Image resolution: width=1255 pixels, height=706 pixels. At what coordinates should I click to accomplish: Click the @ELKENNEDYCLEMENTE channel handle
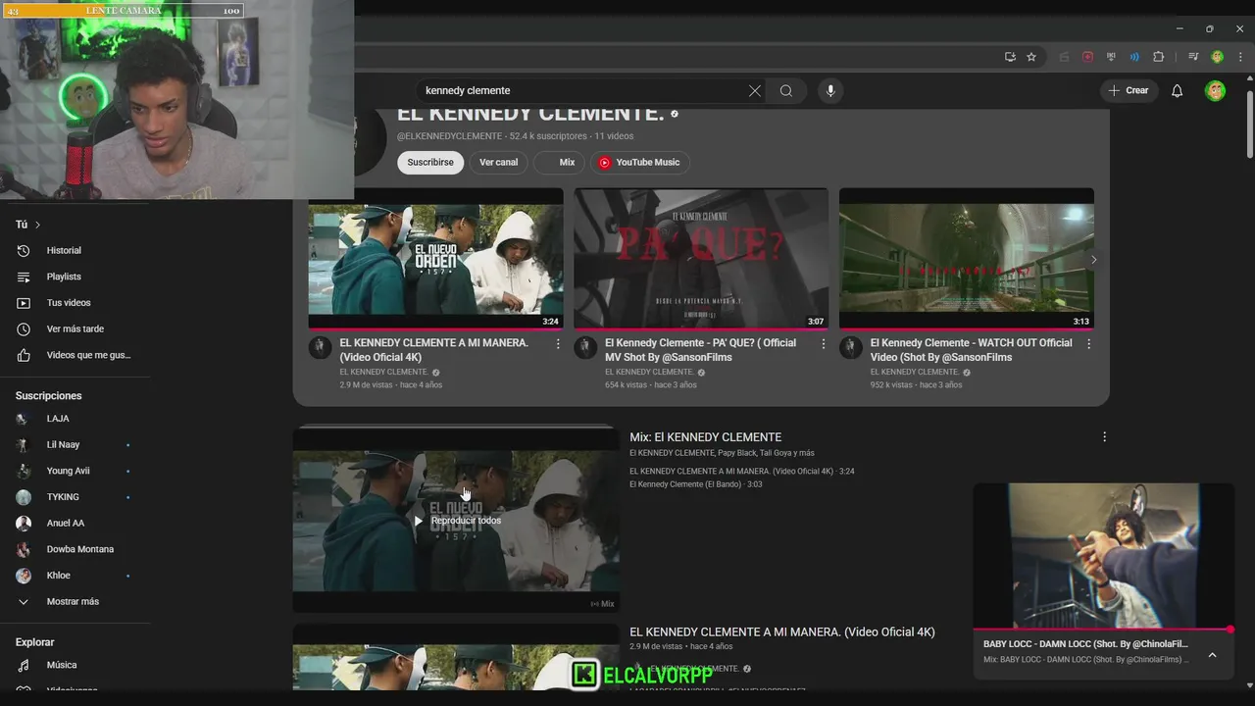point(449,136)
